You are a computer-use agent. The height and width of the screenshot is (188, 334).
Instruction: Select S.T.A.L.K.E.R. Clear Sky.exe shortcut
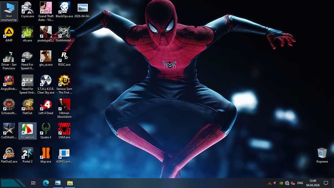(x=46, y=85)
